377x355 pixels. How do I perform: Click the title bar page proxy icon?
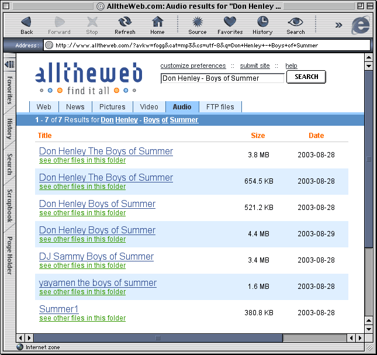click(101, 6)
